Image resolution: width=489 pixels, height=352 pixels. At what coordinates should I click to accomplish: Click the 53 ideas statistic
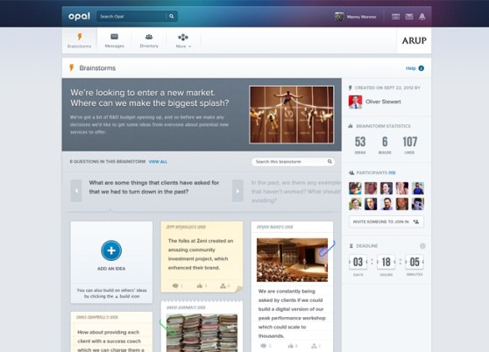coord(360,144)
